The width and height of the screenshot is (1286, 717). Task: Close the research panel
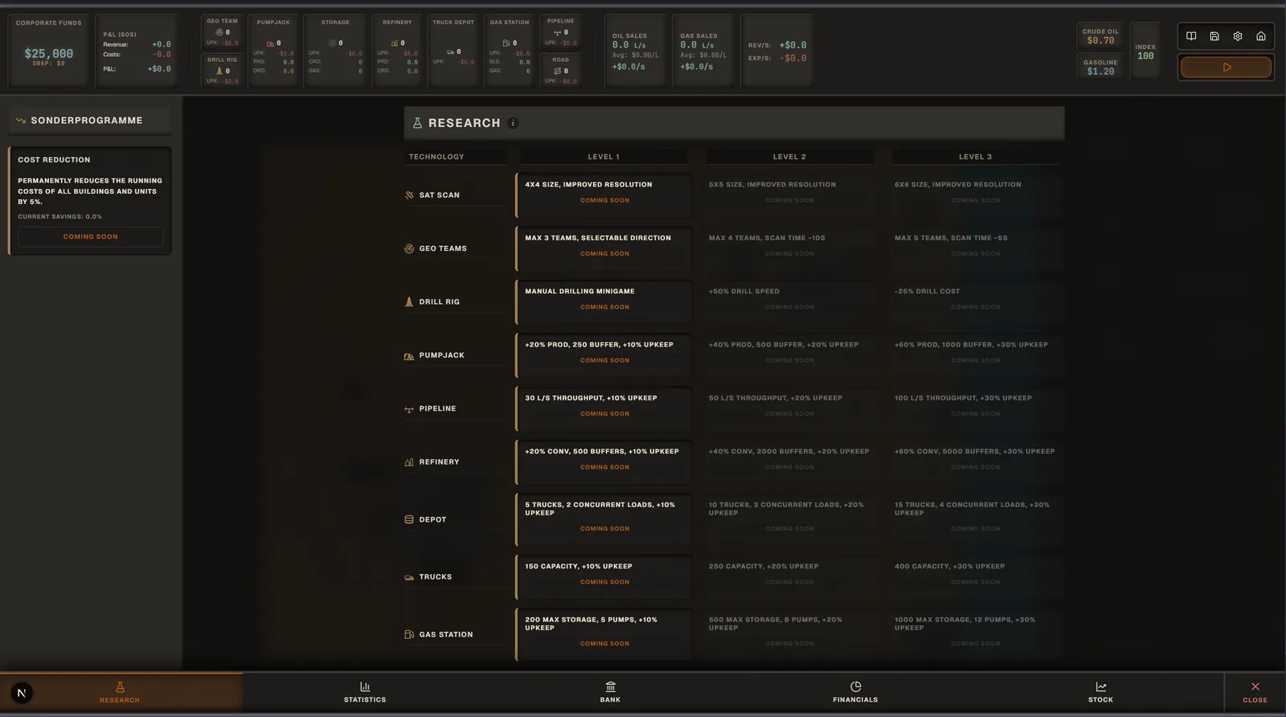click(x=1255, y=692)
